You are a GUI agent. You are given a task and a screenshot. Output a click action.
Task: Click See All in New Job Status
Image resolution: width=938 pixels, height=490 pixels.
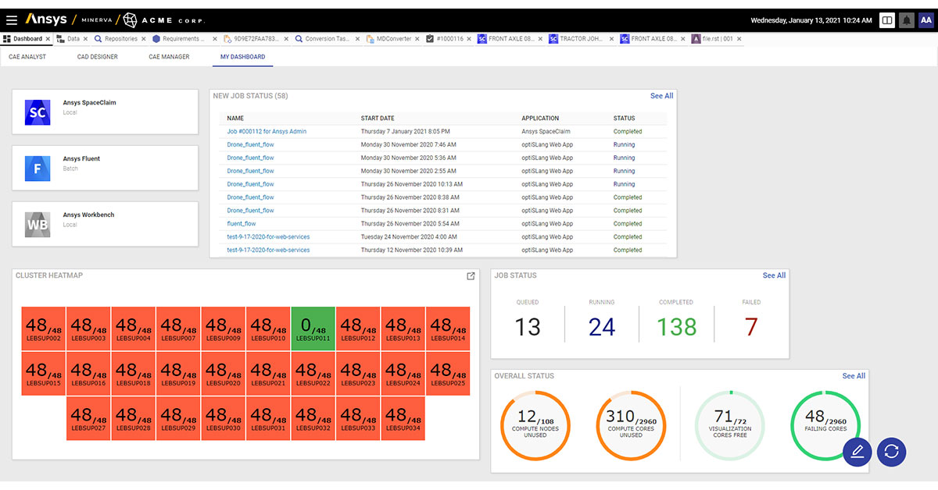point(661,96)
